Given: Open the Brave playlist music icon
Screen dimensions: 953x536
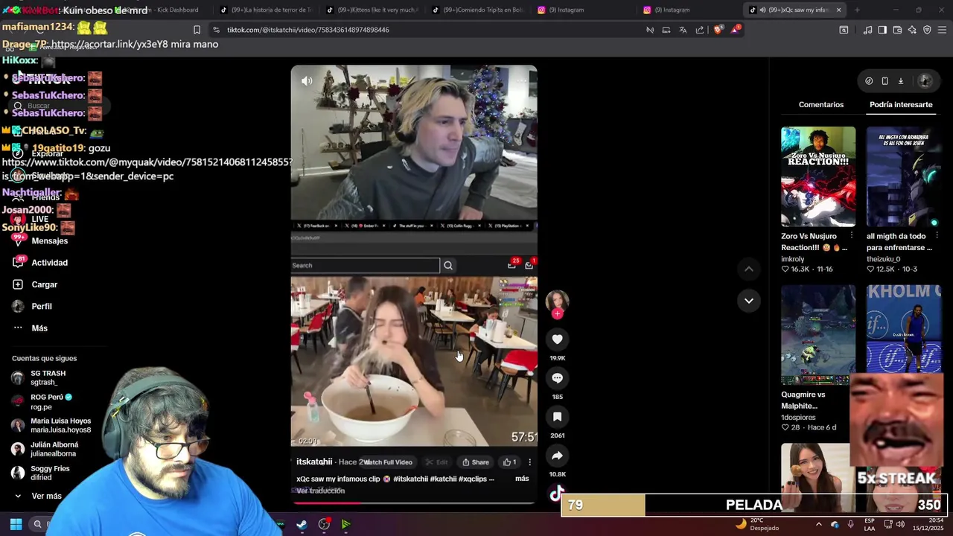Looking at the screenshot, I should click(x=867, y=30).
